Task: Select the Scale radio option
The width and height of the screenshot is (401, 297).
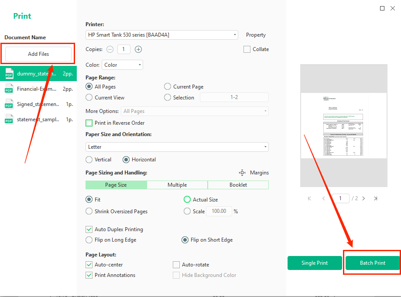Action: (187, 211)
